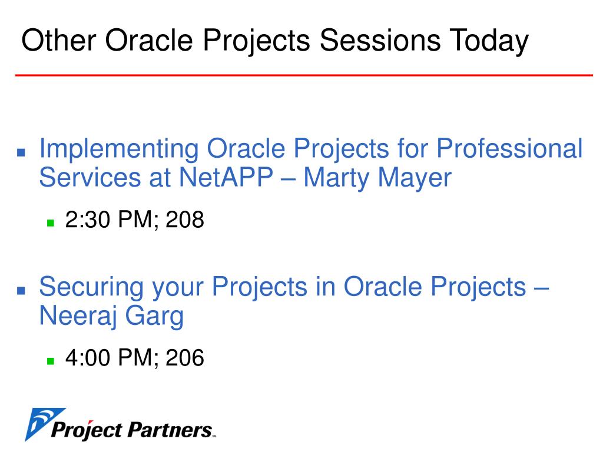This screenshot has width=603, height=452.
Task: Click the green bullet next to 4:00 PM
Action: (x=51, y=361)
